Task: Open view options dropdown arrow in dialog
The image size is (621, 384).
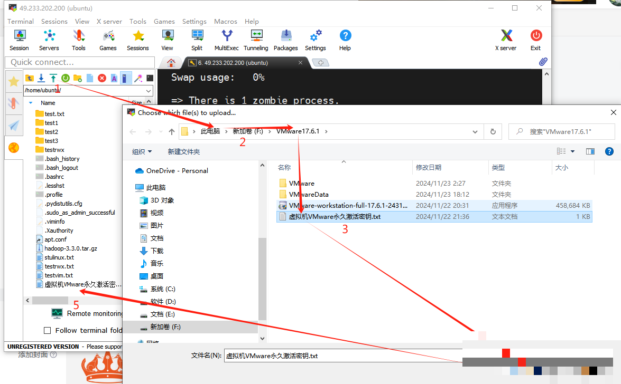Action: tap(572, 151)
